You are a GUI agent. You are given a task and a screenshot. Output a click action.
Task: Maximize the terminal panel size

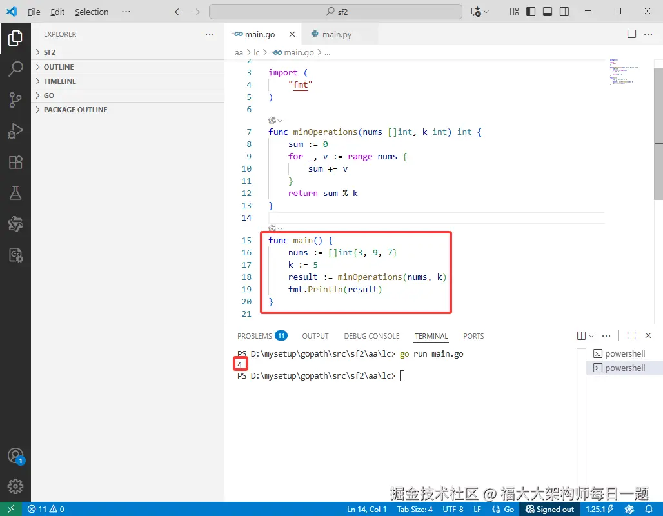coord(631,336)
